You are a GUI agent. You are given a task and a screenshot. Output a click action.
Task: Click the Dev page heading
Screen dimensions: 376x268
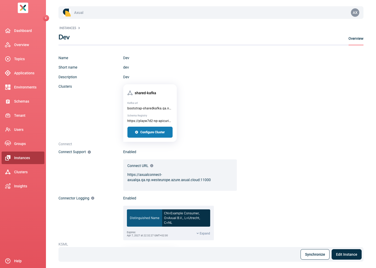[64, 37]
